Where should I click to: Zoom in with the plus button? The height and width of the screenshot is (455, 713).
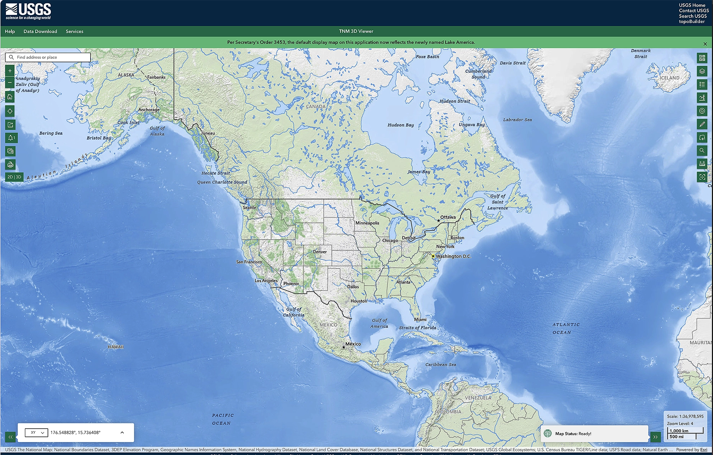coord(10,71)
